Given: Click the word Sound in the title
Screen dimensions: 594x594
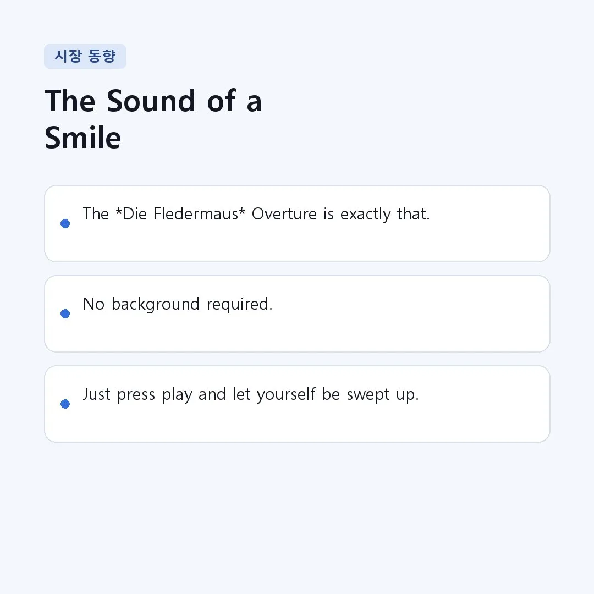Looking at the screenshot, I should pos(151,101).
